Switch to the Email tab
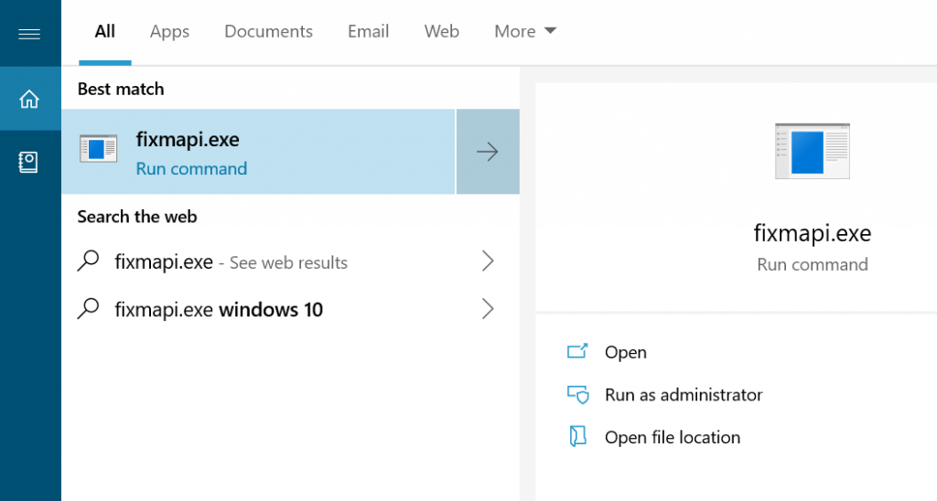This screenshot has height=501, width=937. click(368, 31)
